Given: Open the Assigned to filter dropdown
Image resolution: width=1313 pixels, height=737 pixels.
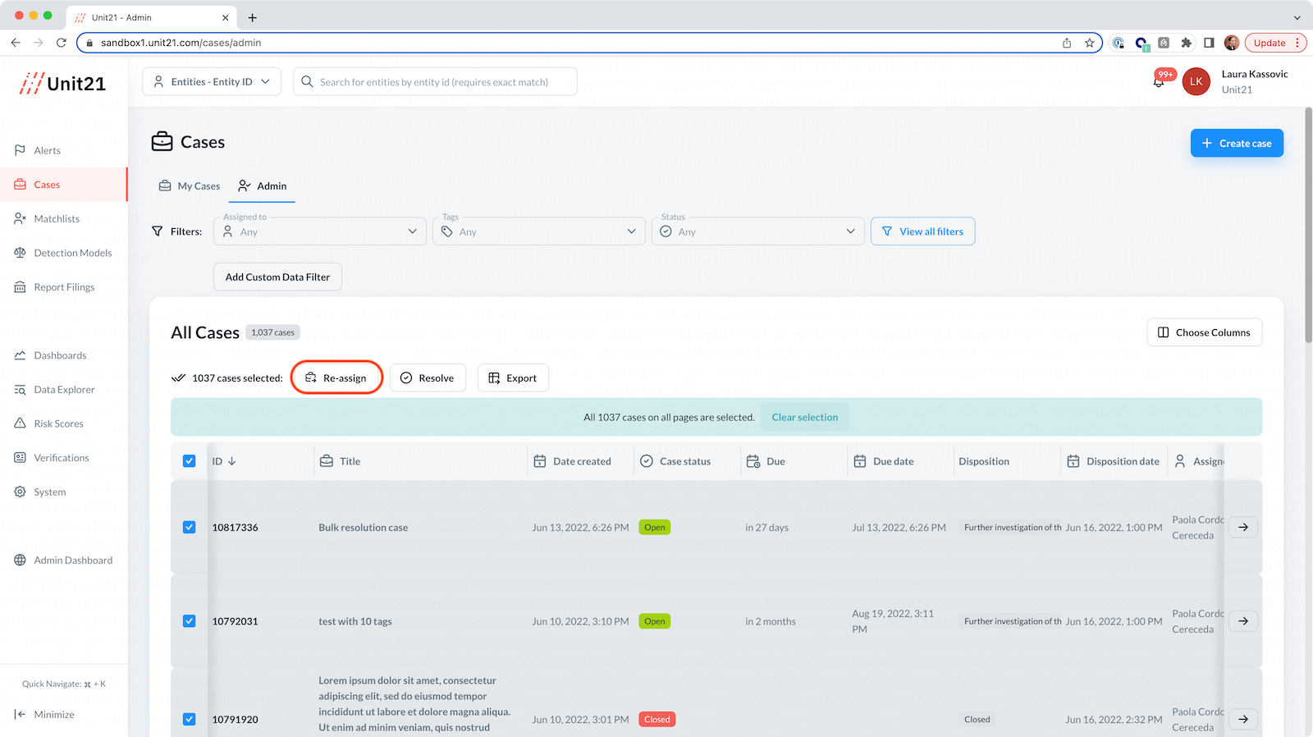Looking at the screenshot, I should click(320, 231).
